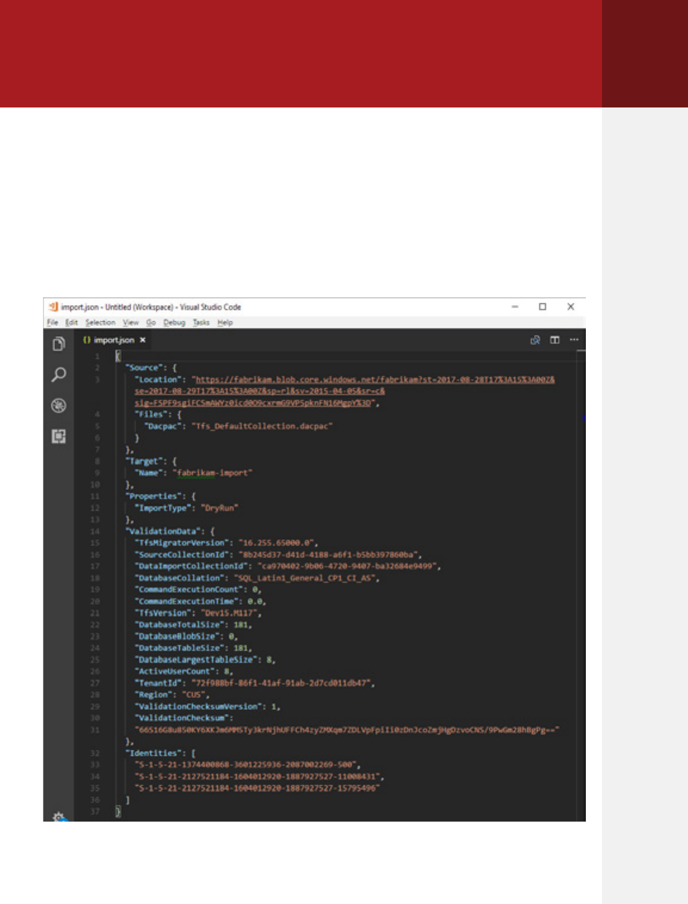The width and height of the screenshot is (688, 904).
Task: Open the Explorer view in activity bar
Action: (x=59, y=344)
